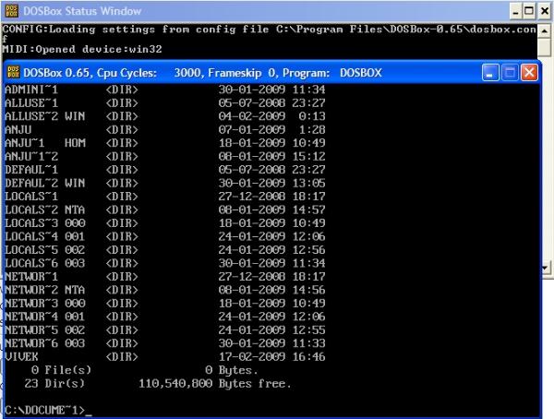Close the DOSBox Status Window
The width and height of the screenshot is (554, 419).
pyautogui.click(x=545, y=12)
